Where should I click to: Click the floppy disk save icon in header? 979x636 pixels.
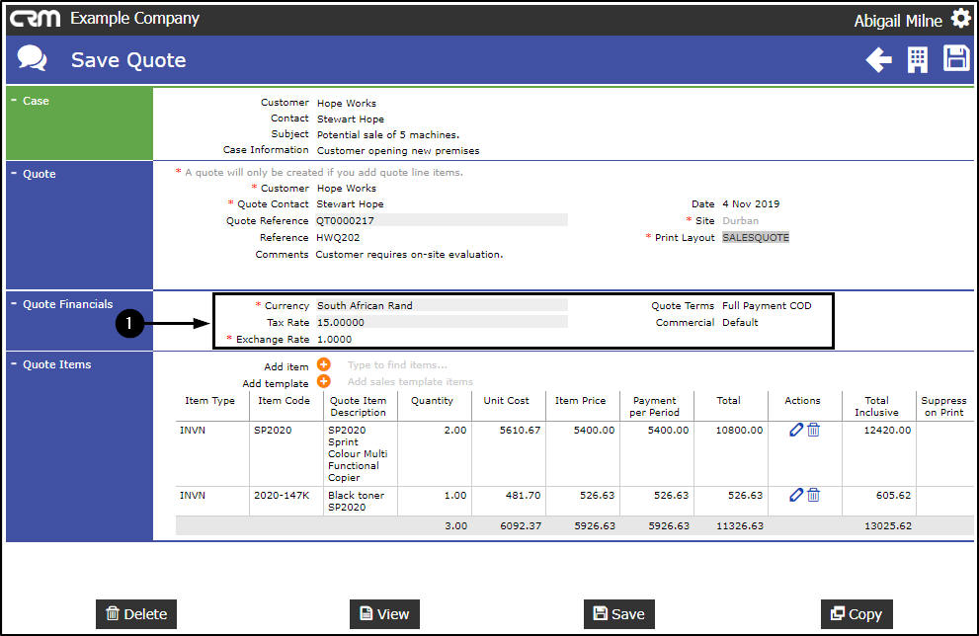coord(956,59)
